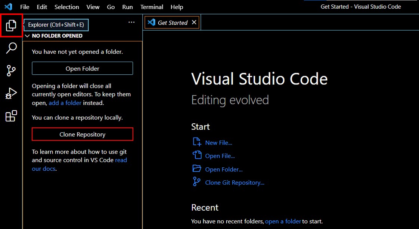419x229 pixels.
Task: Close the Get Started tab
Action: (194, 22)
